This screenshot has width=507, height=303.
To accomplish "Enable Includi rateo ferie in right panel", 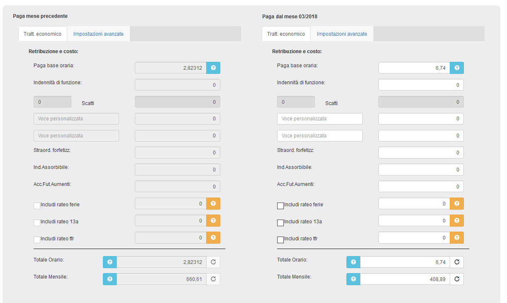I will point(280,205).
